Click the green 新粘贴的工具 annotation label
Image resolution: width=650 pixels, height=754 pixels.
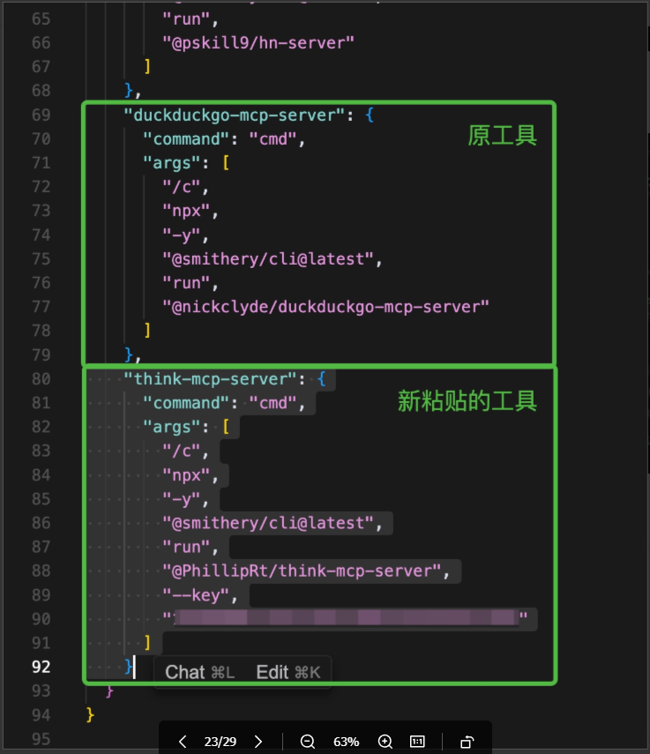467,401
